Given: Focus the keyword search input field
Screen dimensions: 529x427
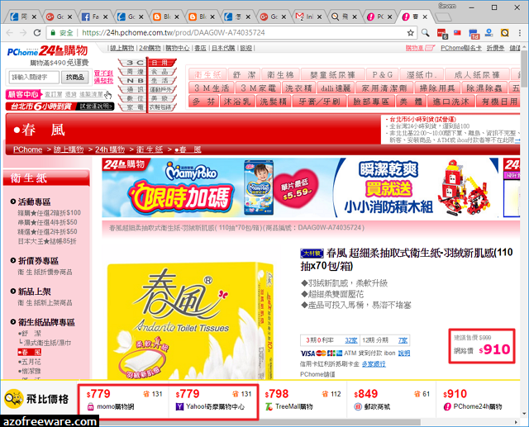Looking at the screenshot, I should coord(34,77).
